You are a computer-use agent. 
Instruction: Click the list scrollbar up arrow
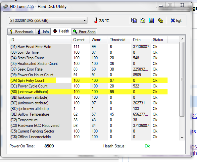tap(182, 39)
